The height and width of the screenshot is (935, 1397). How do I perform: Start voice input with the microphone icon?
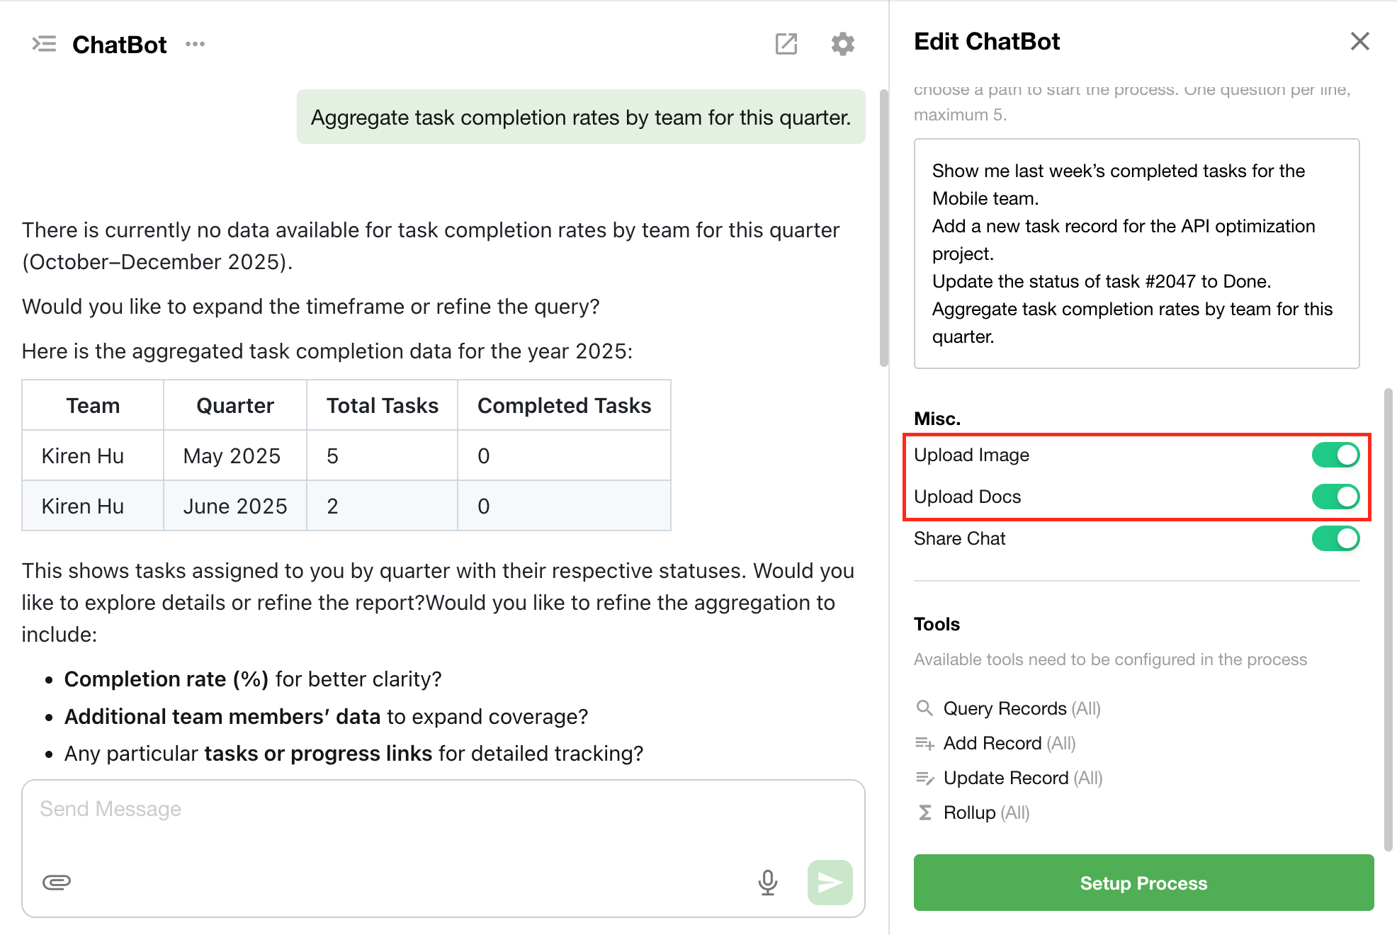767,882
